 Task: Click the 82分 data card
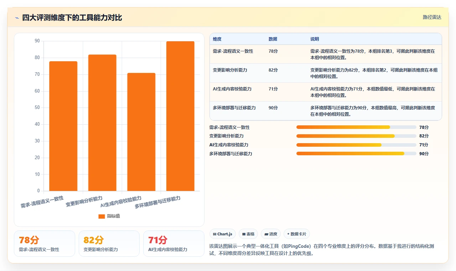coord(109,243)
